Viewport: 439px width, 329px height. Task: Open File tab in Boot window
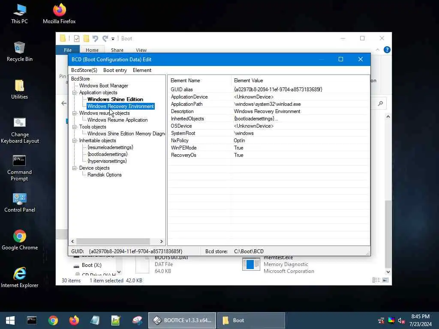click(x=68, y=50)
